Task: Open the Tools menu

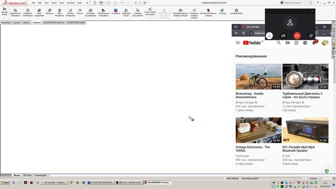Action: point(61,3)
